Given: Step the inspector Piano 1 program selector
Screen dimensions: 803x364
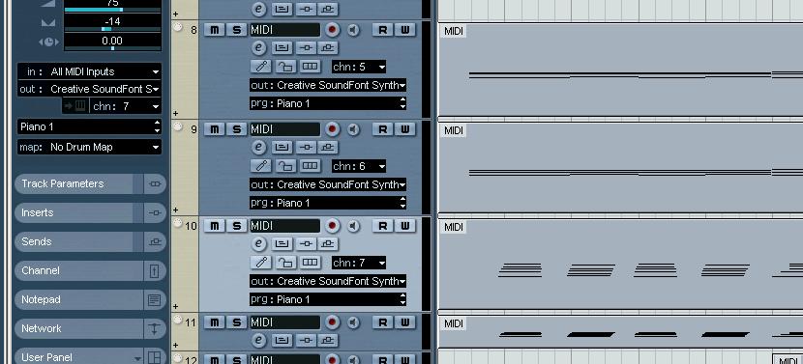Looking at the screenshot, I should (157, 126).
